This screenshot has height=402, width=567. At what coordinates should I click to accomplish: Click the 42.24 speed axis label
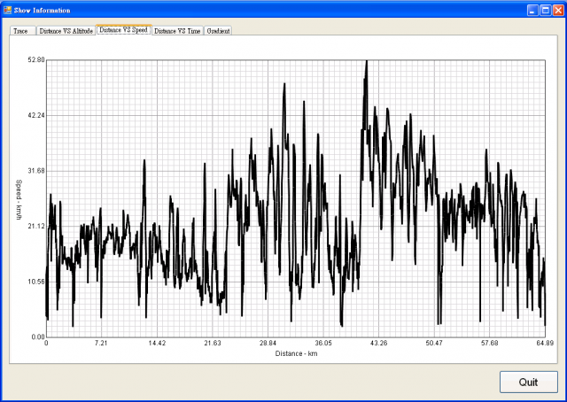[36, 115]
